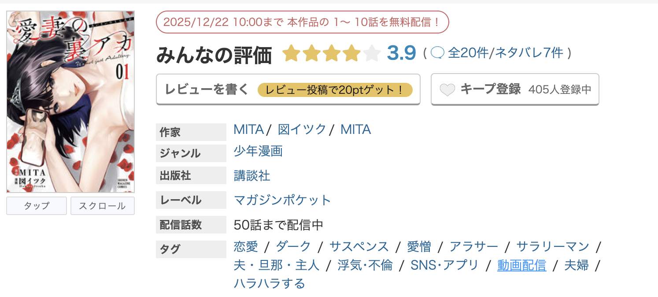Open spoiler reviews via ネタバレ7件
The image size is (658, 297).
point(530,52)
